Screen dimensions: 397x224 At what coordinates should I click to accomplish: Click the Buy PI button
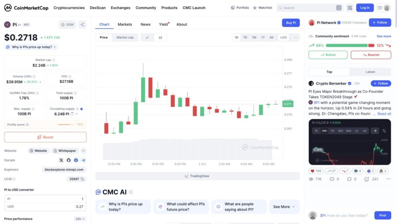click(x=291, y=23)
